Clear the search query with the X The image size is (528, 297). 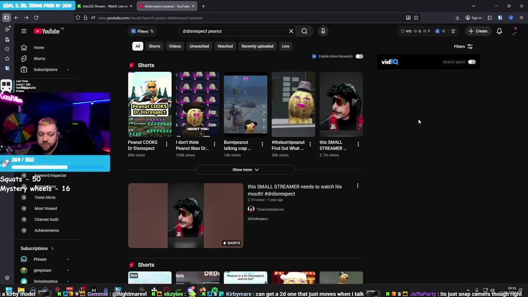point(291,31)
